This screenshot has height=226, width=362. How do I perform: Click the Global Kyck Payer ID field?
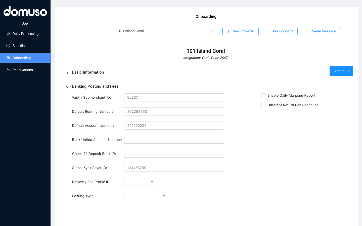pyautogui.click(x=174, y=168)
